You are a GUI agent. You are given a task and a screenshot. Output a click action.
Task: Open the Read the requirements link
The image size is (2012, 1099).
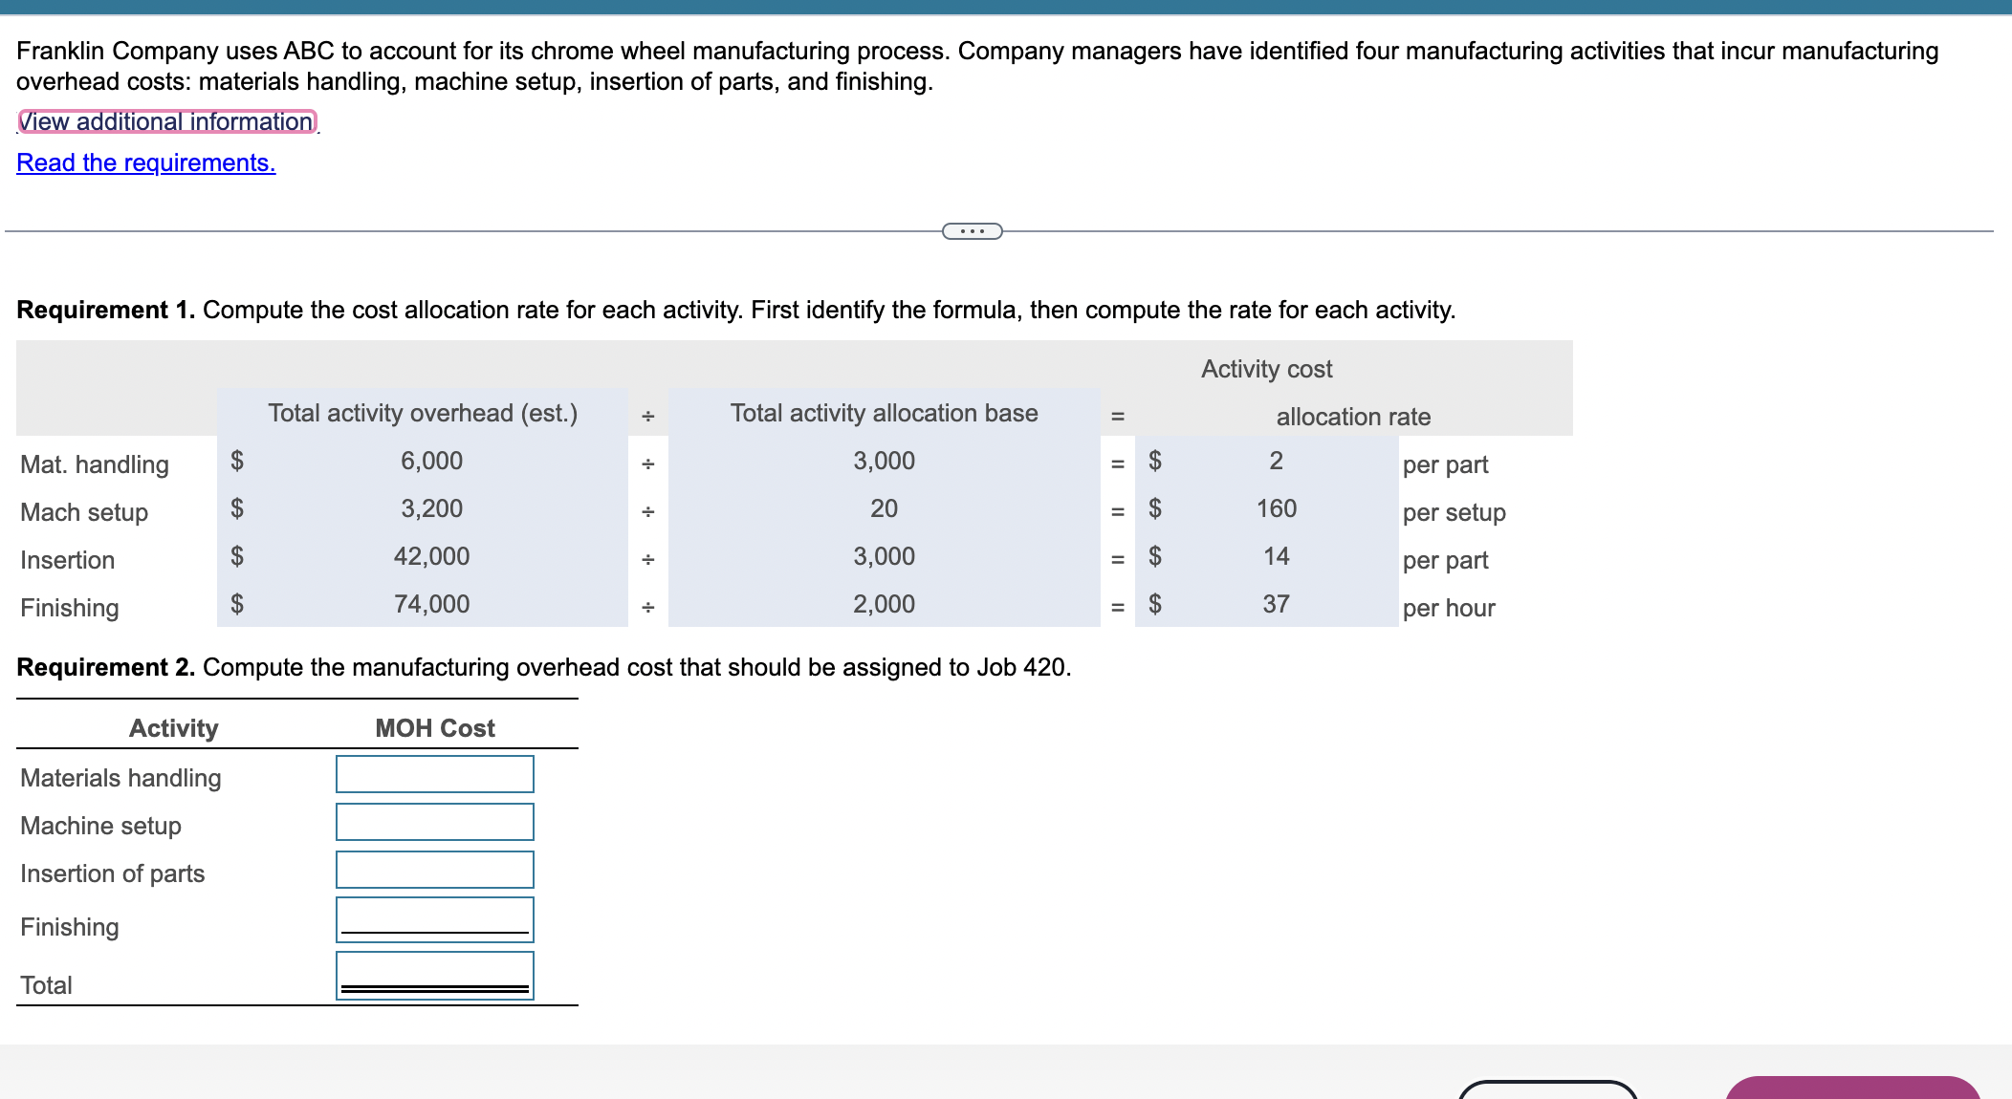click(145, 162)
